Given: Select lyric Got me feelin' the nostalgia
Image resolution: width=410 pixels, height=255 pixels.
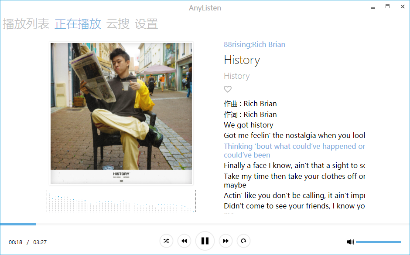Looking at the screenshot, I should coord(294,135).
